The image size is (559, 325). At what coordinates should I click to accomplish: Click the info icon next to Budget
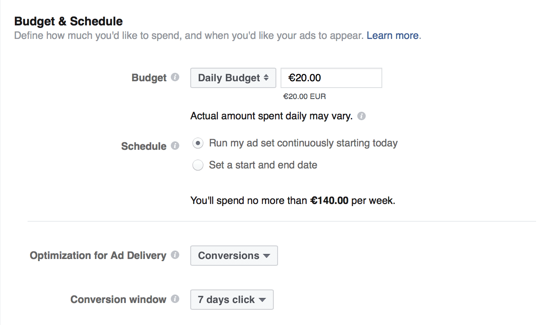(x=175, y=77)
